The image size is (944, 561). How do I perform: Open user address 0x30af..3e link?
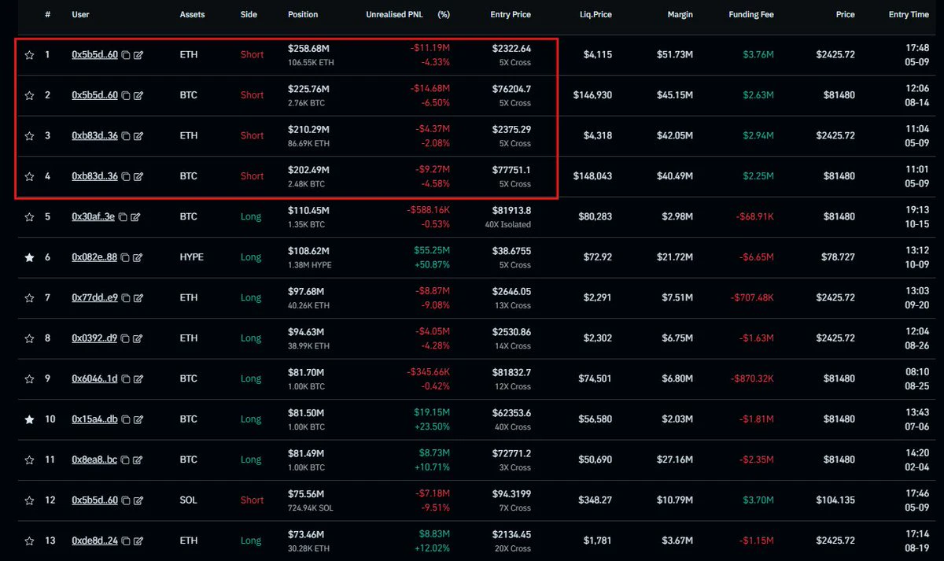93,216
